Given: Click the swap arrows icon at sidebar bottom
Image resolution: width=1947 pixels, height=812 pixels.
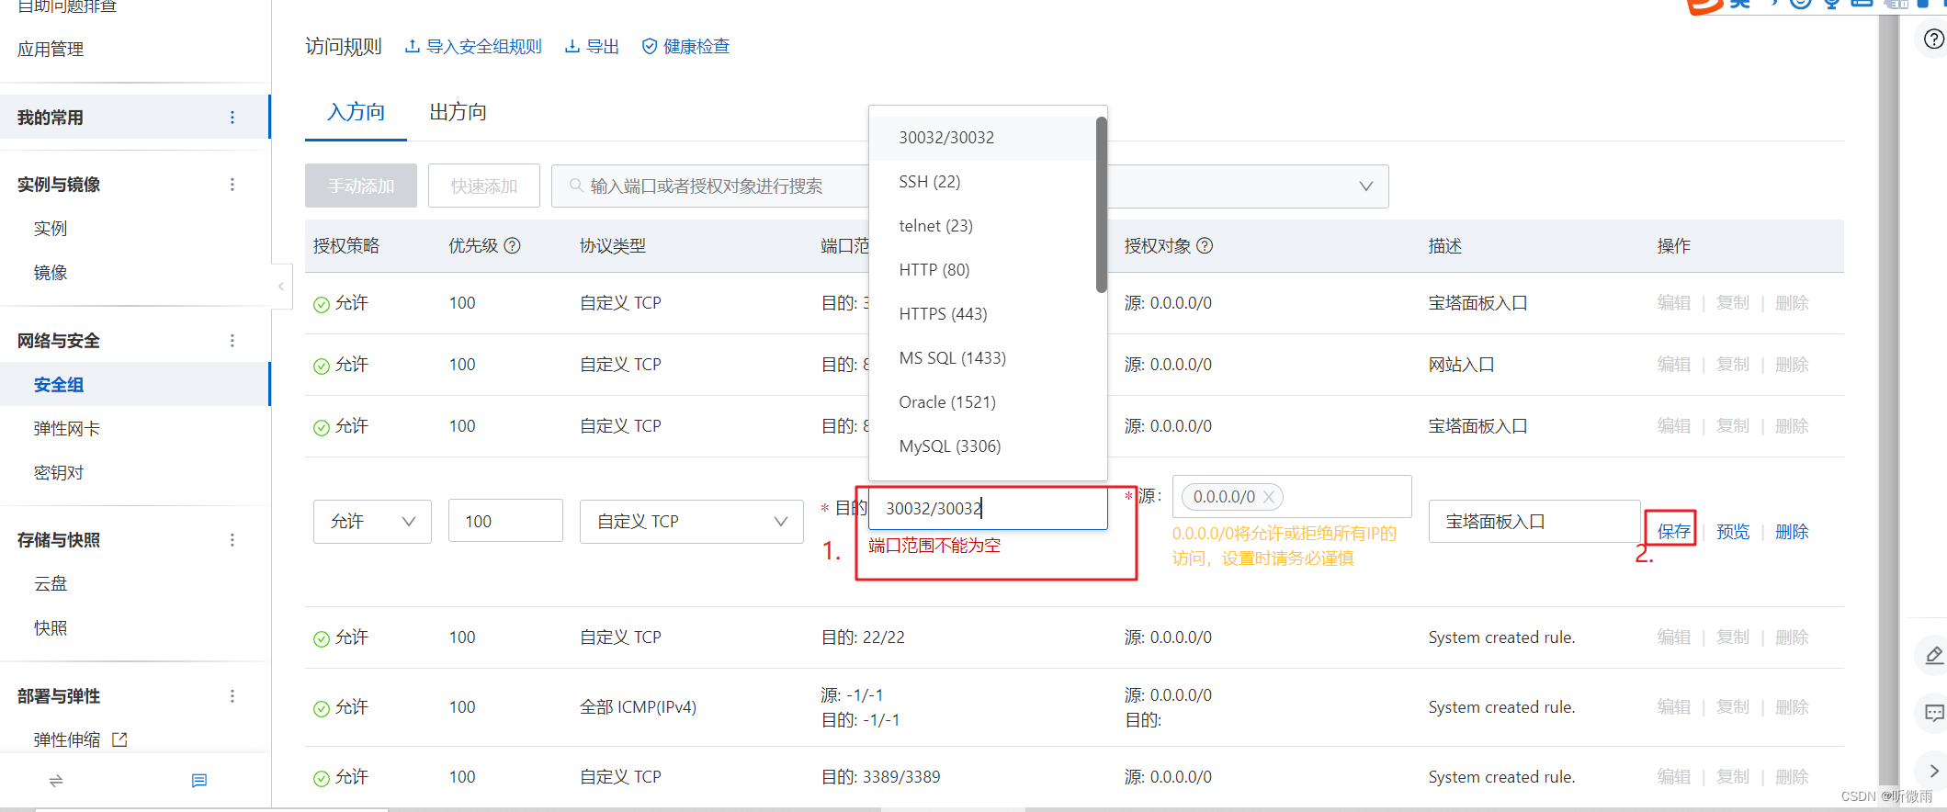Looking at the screenshot, I should click(56, 781).
